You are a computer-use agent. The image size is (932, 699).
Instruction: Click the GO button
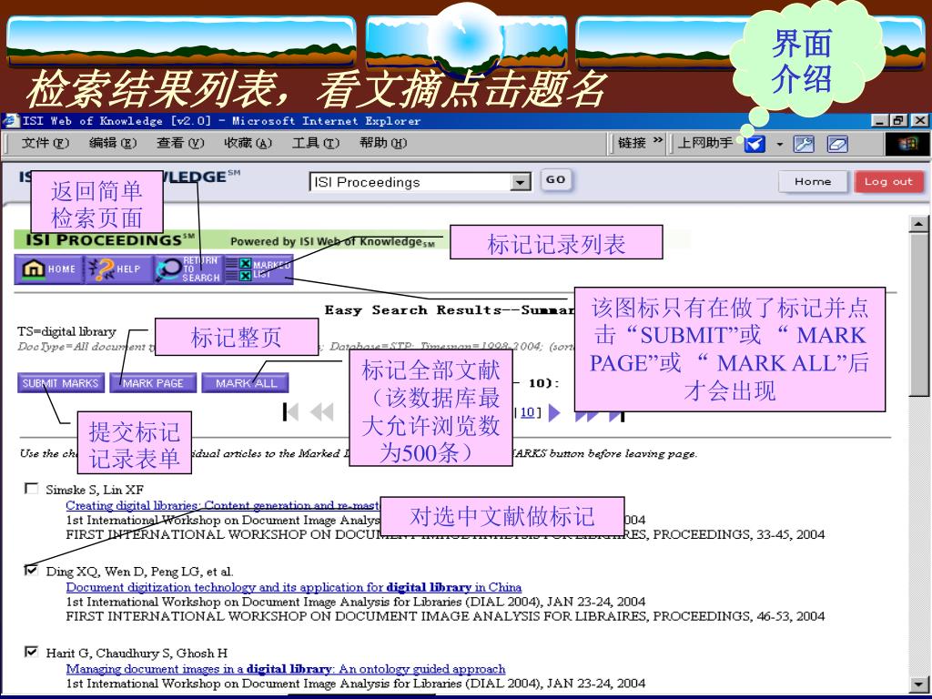(556, 180)
